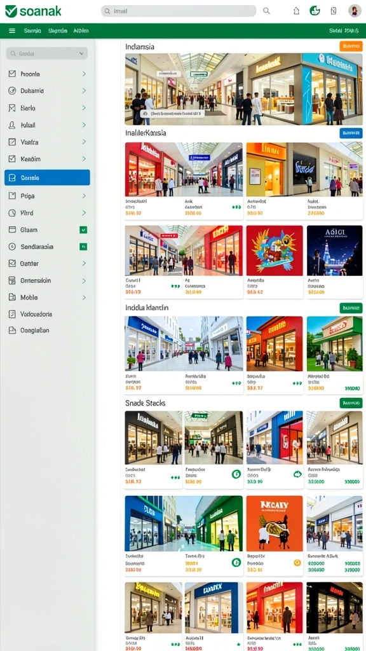Click the clock icon beside Pimd
The image size is (366, 651).
(x=12, y=213)
